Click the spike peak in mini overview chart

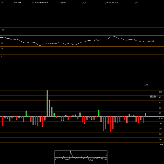tap(71, 151)
